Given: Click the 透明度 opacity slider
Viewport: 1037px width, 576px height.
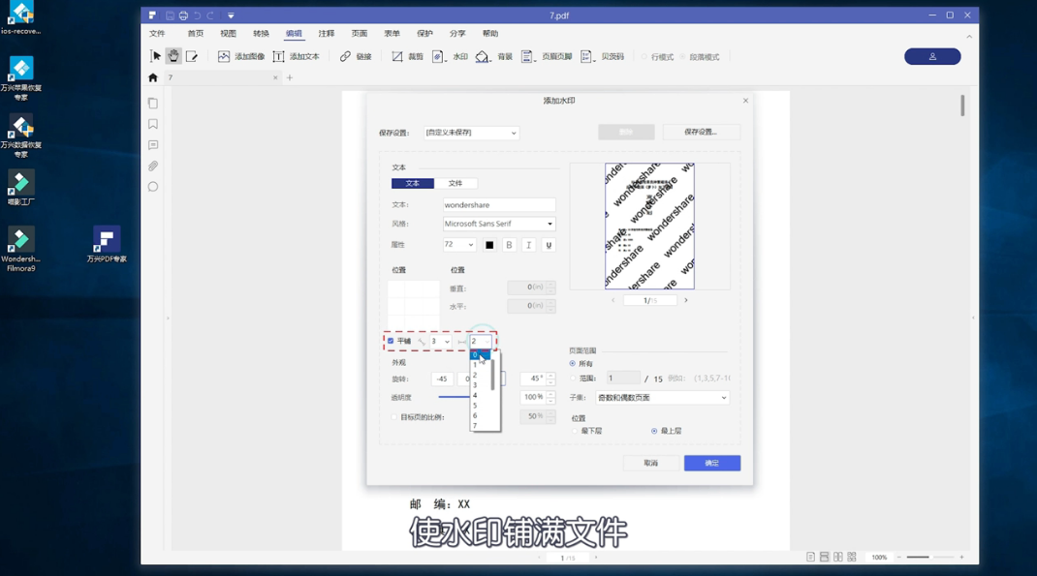Looking at the screenshot, I should tap(456, 397).
